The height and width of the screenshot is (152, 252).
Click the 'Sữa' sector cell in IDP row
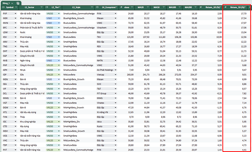[22, 75]
